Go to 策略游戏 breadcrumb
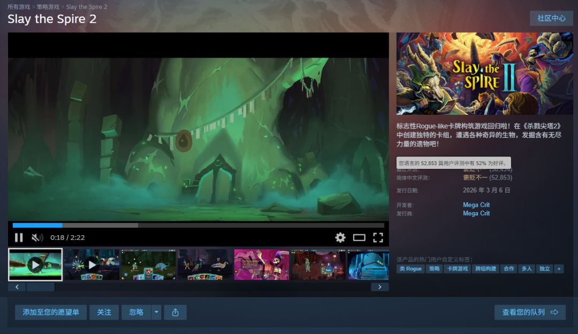The height and width of the screenshot is (334, 578). (x=48, y=7)
